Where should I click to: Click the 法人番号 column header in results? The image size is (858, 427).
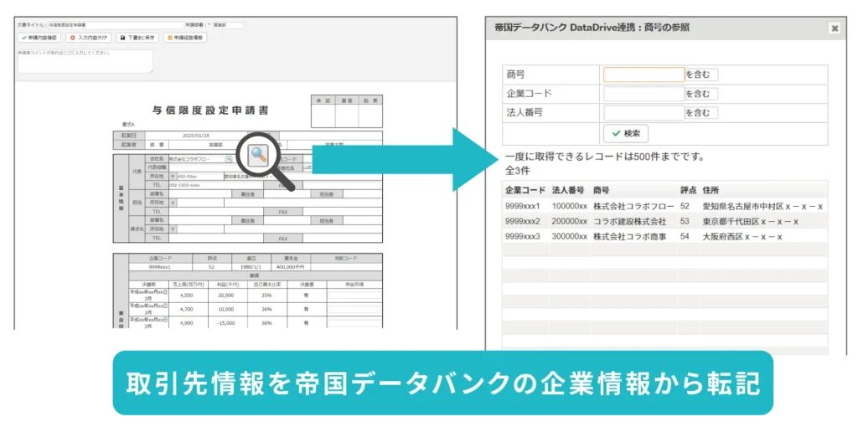[x=569, y=190]
